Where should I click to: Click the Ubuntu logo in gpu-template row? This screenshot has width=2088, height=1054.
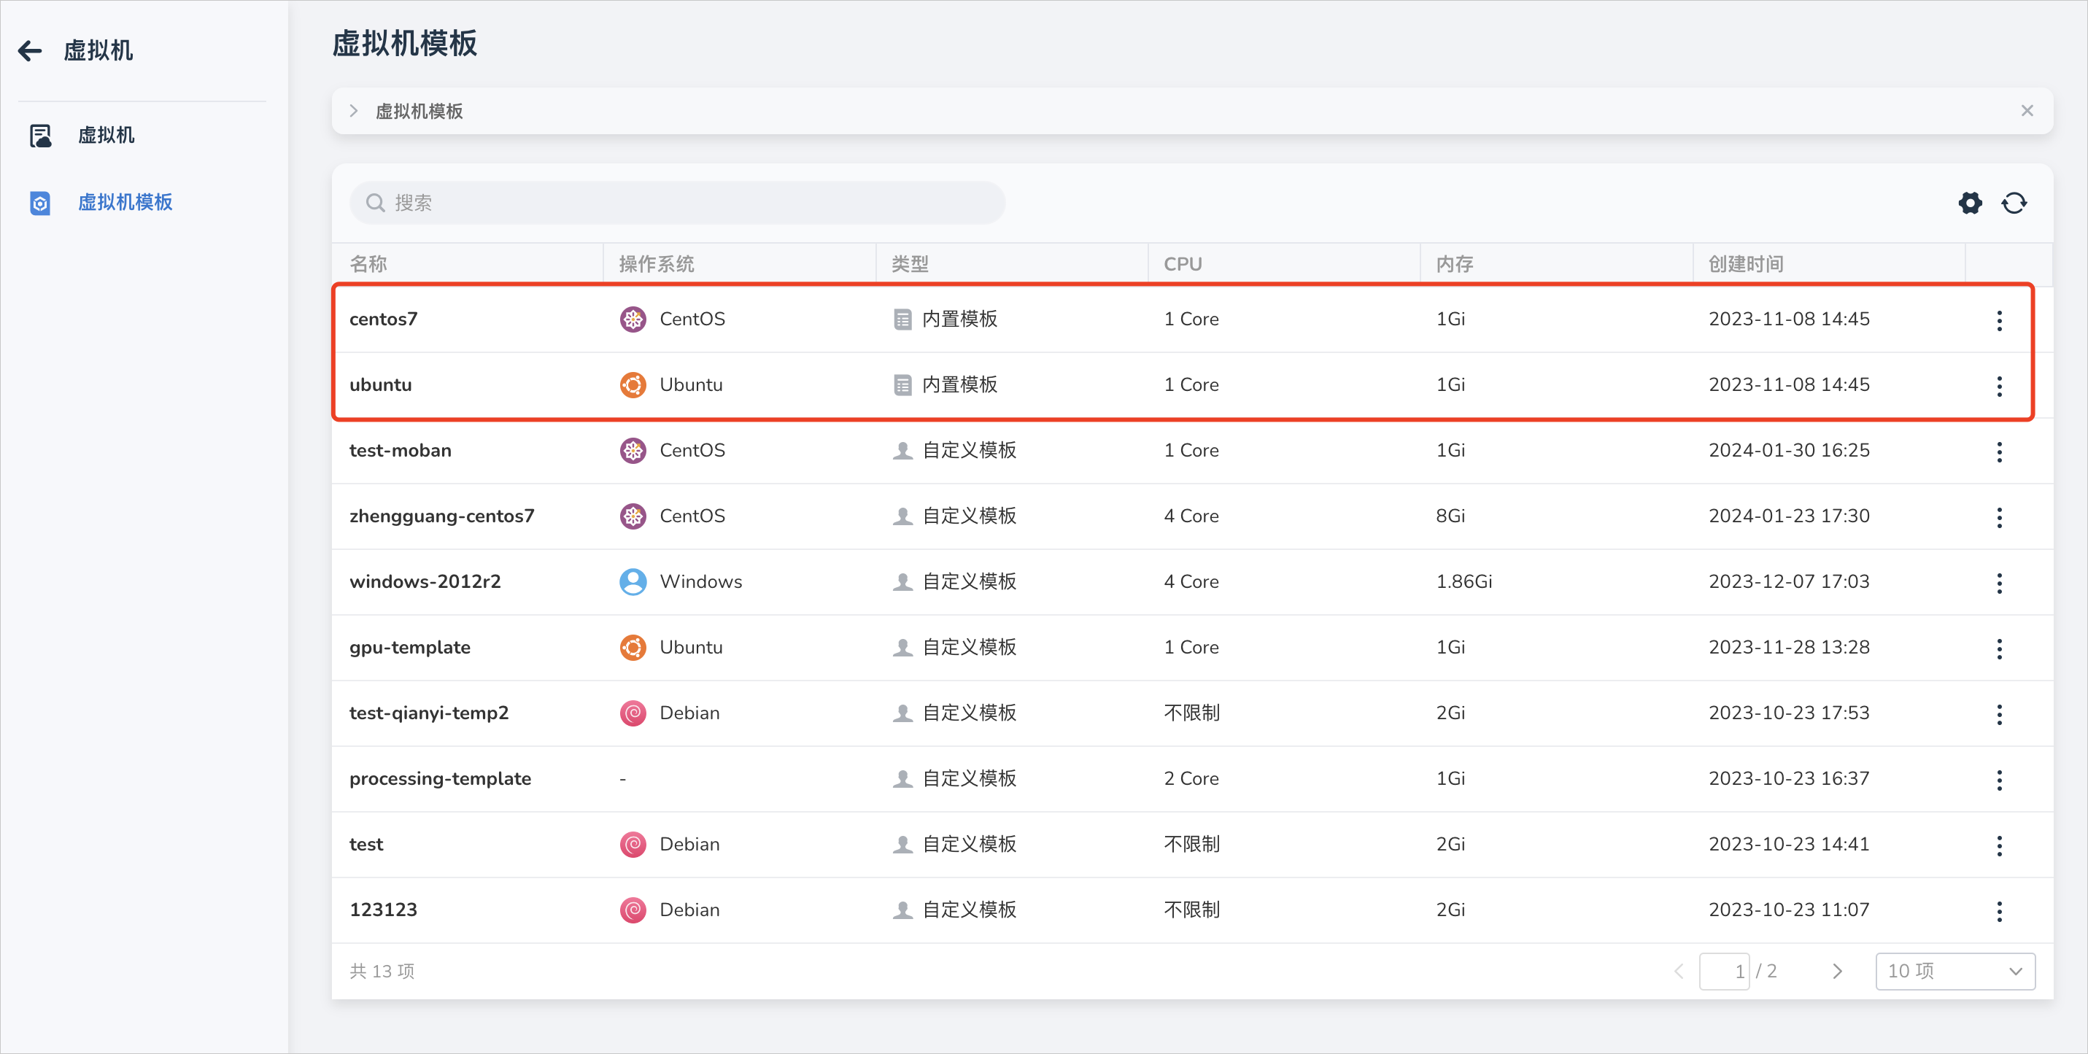pyautogui.click(x=633, y=647)
